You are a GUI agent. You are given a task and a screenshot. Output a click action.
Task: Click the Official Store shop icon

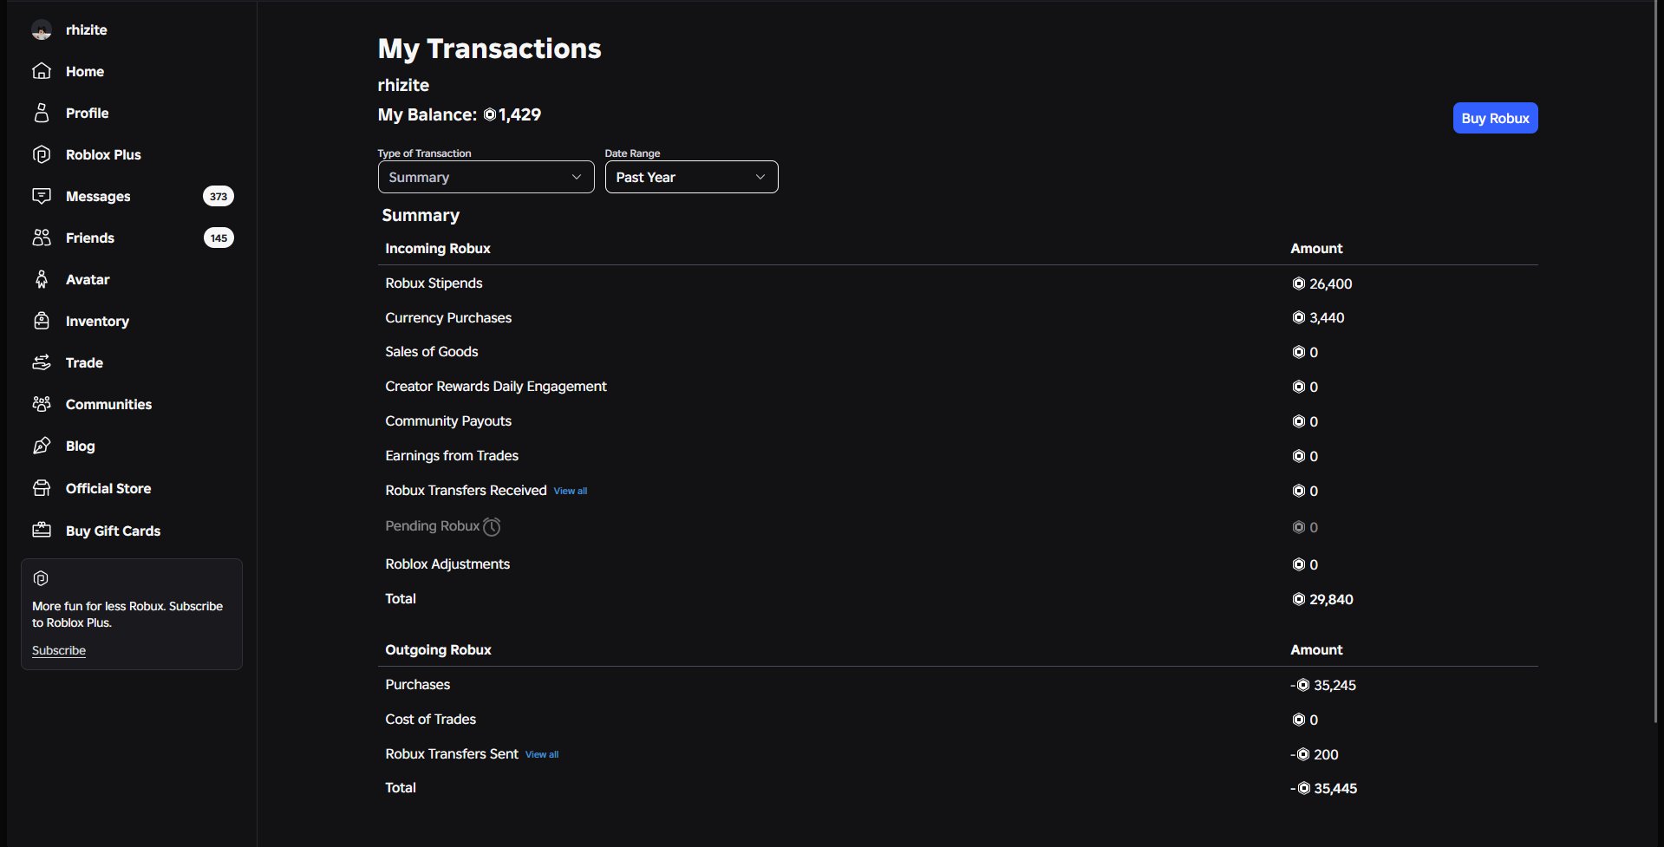click(x=42, y=488)
